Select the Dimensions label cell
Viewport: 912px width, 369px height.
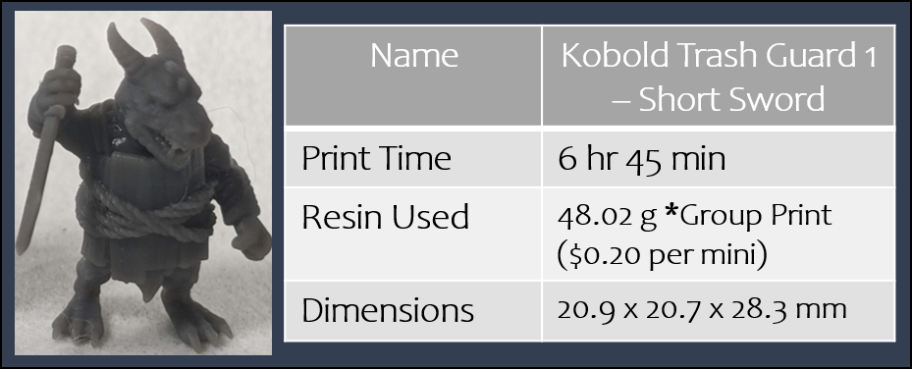(413, 311)
